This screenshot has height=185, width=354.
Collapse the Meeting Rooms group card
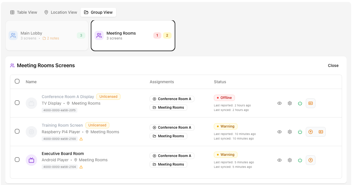[133, 35]
